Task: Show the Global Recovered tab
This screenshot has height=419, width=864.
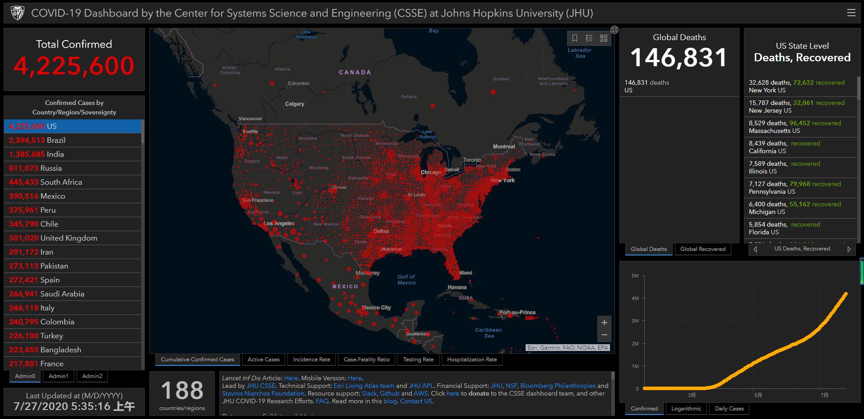Action: click(x=703, y=249)
